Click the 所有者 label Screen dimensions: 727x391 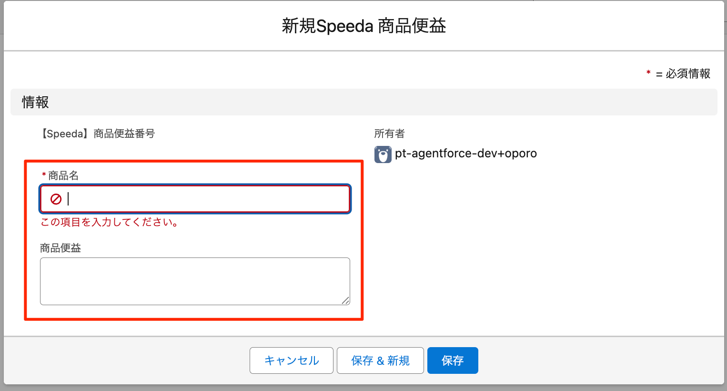389,134
